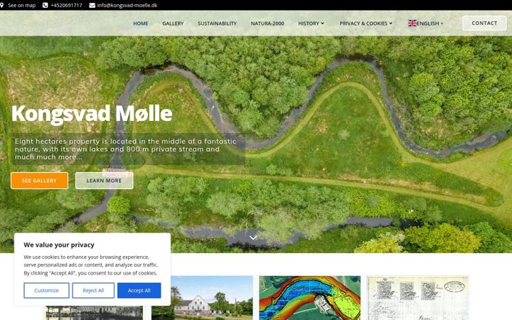The width and height of the screenshot is (512, 320).
Task: Call +4520691717 phone link
Action: pyautogui.click(x=66, y=5)
